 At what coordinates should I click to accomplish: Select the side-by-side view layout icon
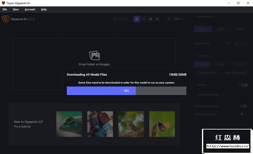pyautogui.click(x=150, y=19)
